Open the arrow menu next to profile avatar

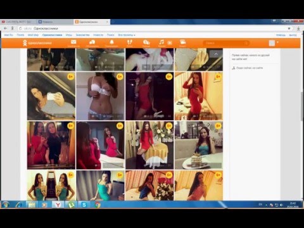[277, 42]
